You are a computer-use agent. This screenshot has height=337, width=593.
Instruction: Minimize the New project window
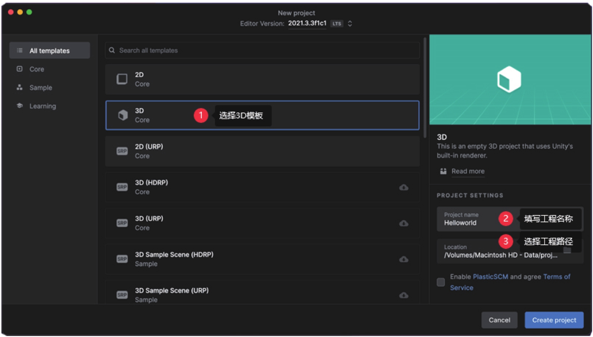[20, 12]
